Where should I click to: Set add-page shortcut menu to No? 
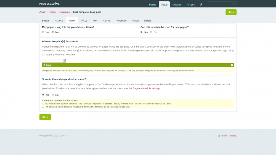pyautogui.click(x=53, y=94)
